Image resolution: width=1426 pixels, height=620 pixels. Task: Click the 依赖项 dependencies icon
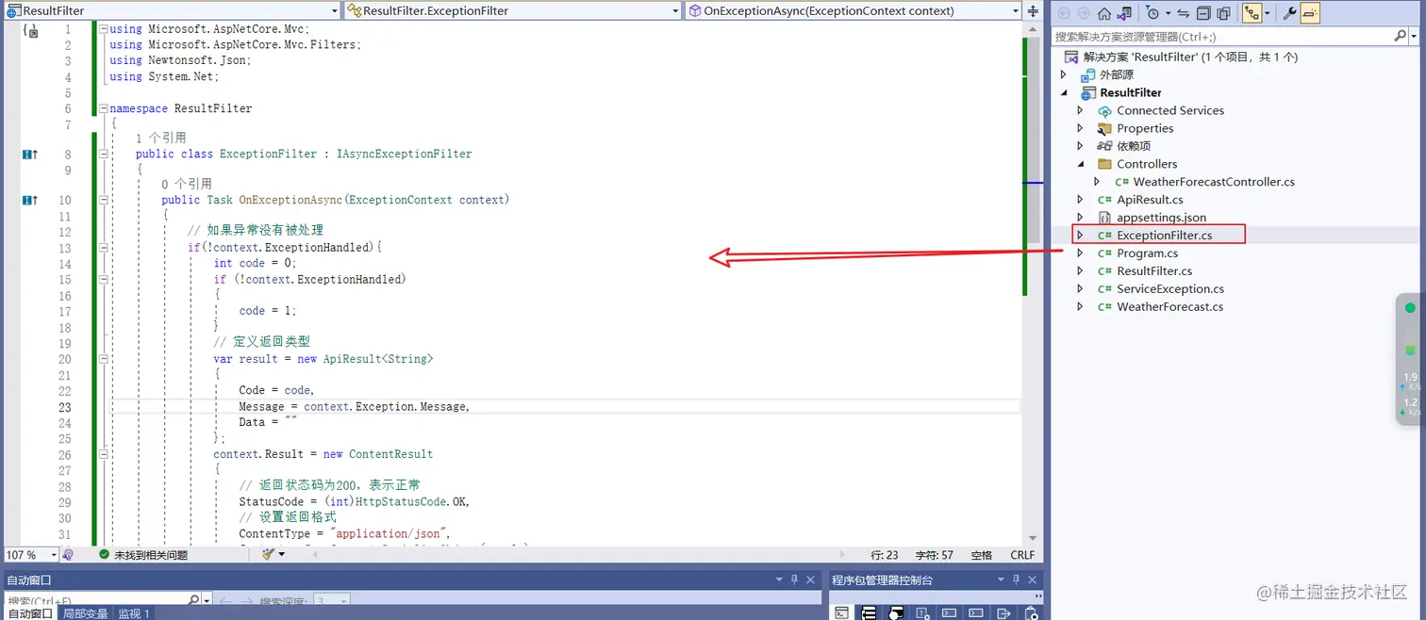(x=1104, y=146)
